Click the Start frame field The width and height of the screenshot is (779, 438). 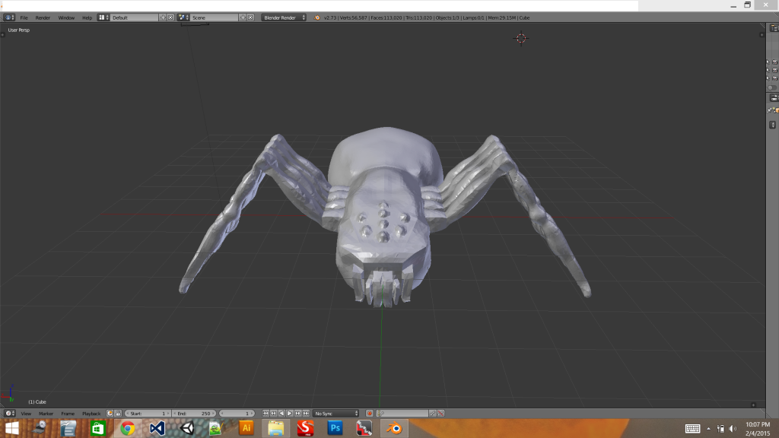click(147, 413)
